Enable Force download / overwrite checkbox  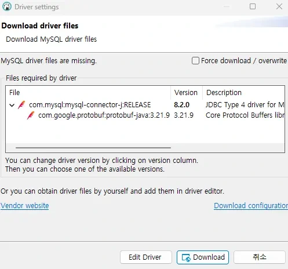pyautogui.click(x=195, y=61)
